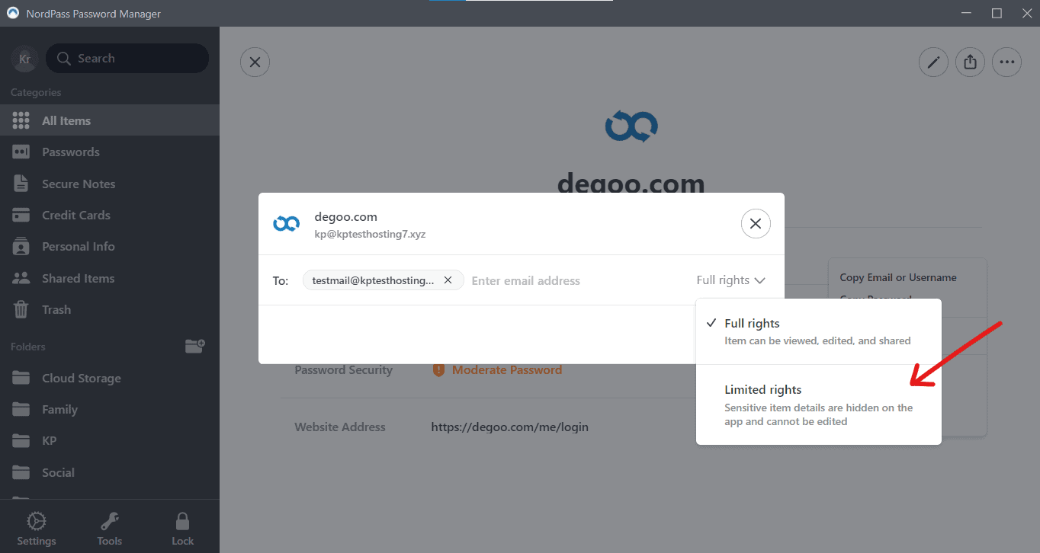The width and height of the screenshot is (1040, 553).
Task: Open the degoo.com login website link
Action: (509, 427)
